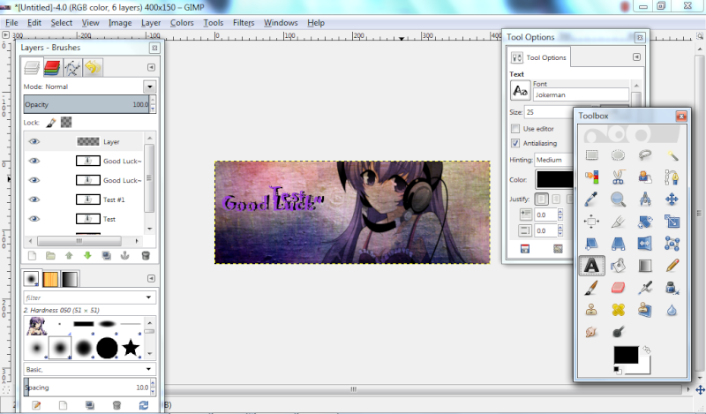Open the brush filter dropdown arrow
706x414 pixels.
[x=148, y=297]
